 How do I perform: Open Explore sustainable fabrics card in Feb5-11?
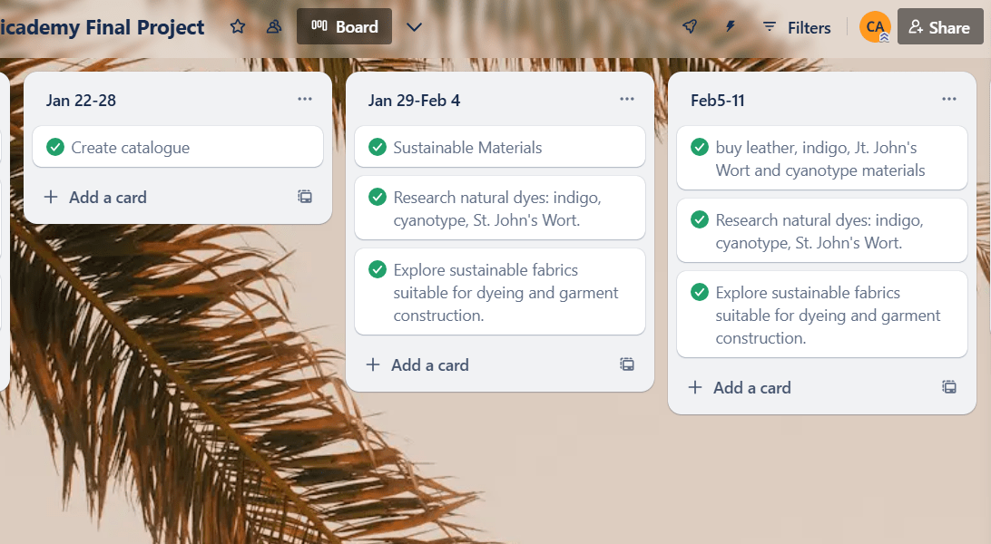pyautogui.click(x=822, y=315)
